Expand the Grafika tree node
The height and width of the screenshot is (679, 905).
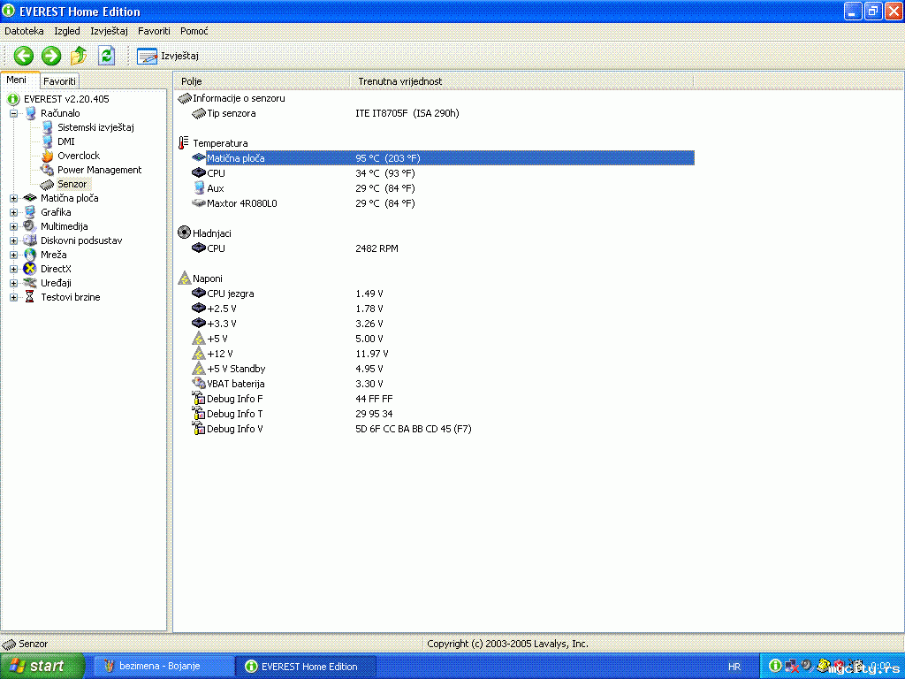[x=13, y=212]
